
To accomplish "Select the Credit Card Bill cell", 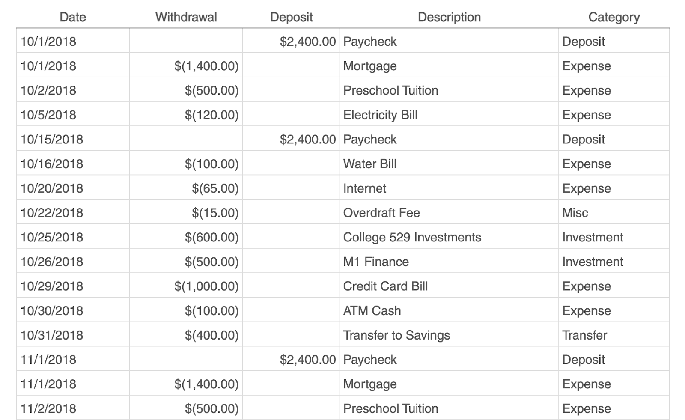I will (x=385, y=286).
